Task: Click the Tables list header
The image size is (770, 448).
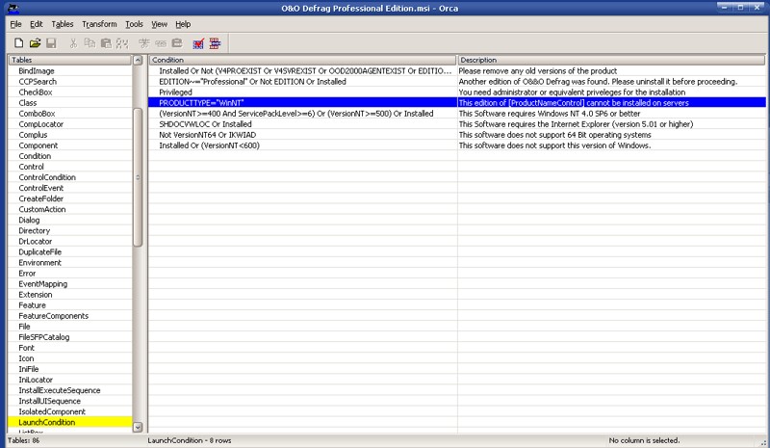Action: (69, 60)
